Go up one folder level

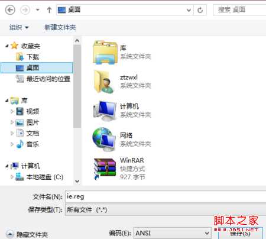point(49,9)
